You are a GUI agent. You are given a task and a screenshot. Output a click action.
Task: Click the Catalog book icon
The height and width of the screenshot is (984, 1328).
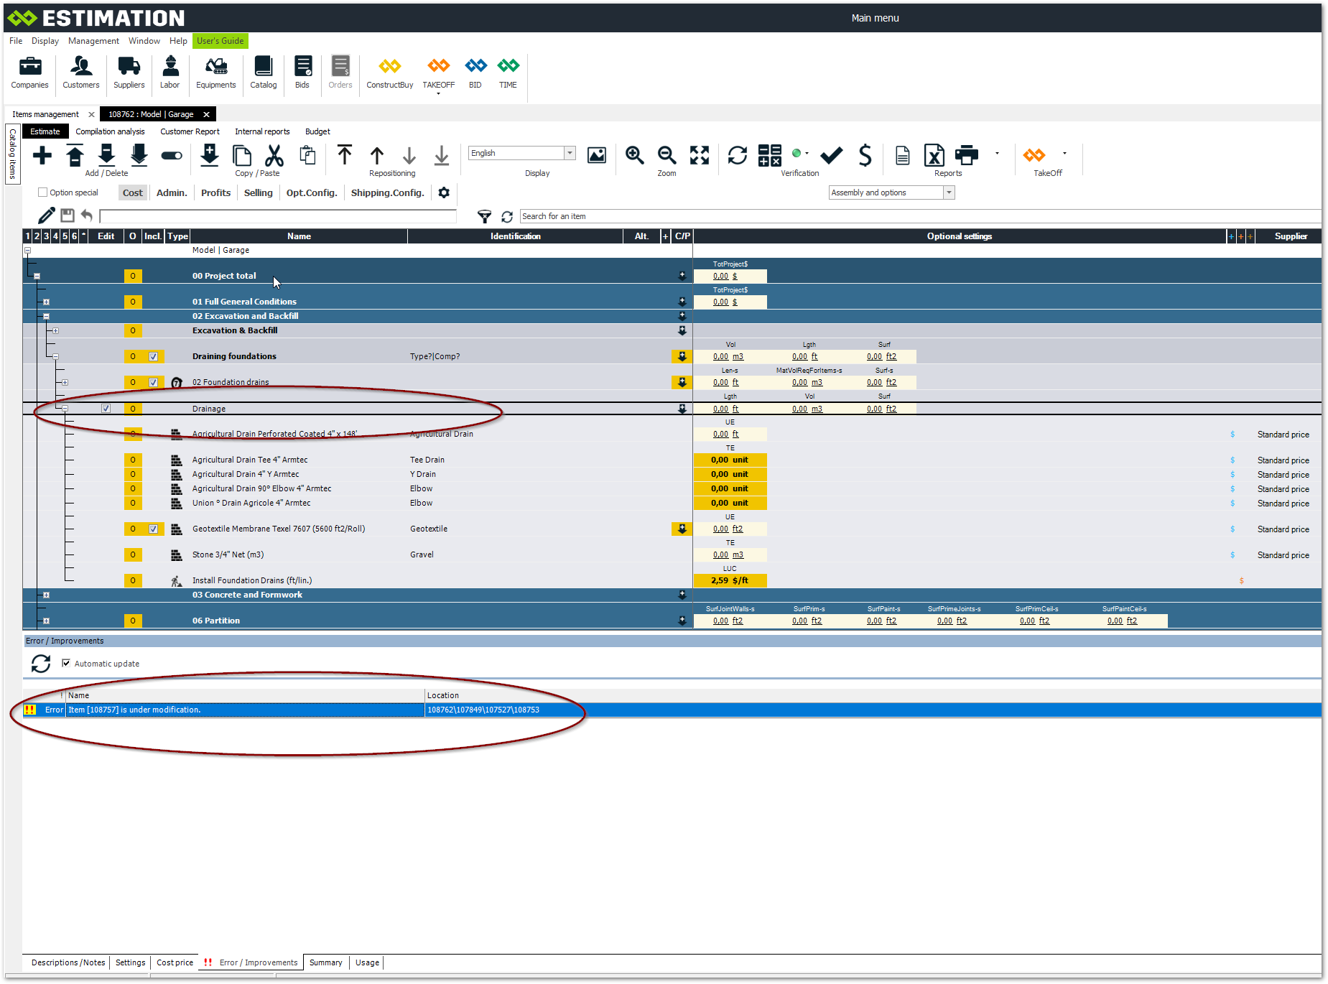pyautogui.click(x=263, y=67)
